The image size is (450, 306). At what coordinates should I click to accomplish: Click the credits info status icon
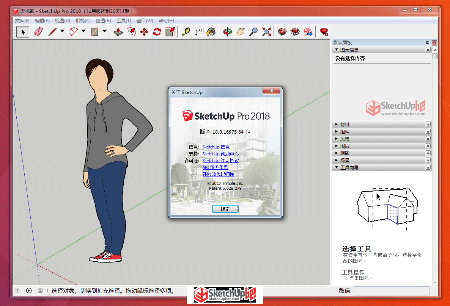tap(29, 290)
